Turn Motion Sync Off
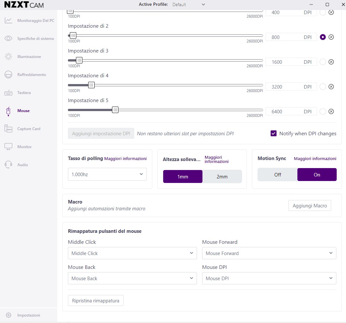 [x=277, y=175]
